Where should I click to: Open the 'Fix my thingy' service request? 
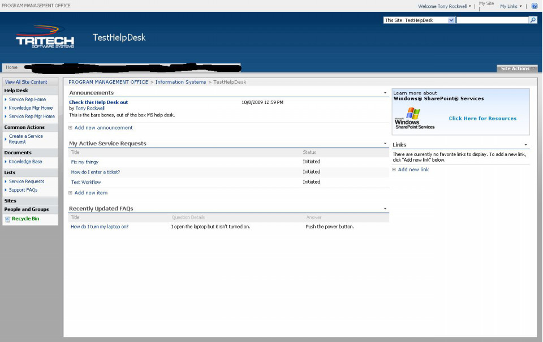point(85,162)
